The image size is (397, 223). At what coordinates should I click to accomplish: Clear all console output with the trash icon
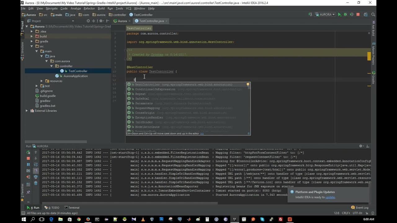pos(36,183)
